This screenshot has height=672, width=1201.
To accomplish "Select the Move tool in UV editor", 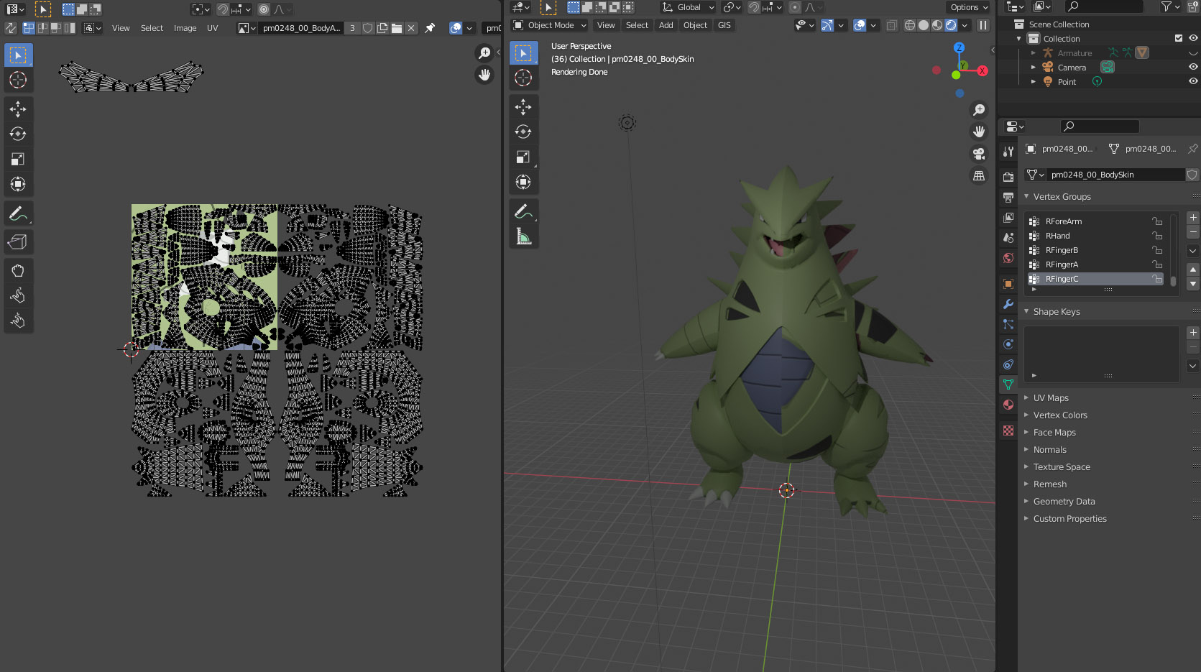I will [18, 109].
